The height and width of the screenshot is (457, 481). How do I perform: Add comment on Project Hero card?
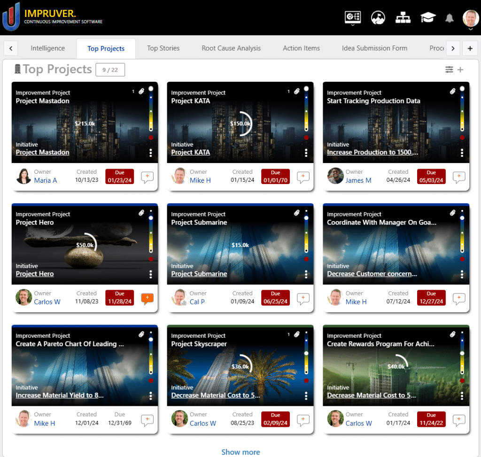[147, 299]
